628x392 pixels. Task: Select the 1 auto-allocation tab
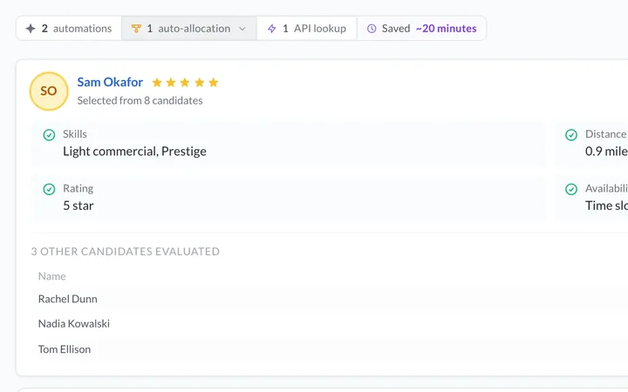click(189, 29)
